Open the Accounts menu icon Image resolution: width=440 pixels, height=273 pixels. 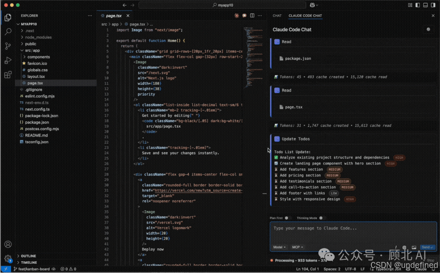pos(8,244)
